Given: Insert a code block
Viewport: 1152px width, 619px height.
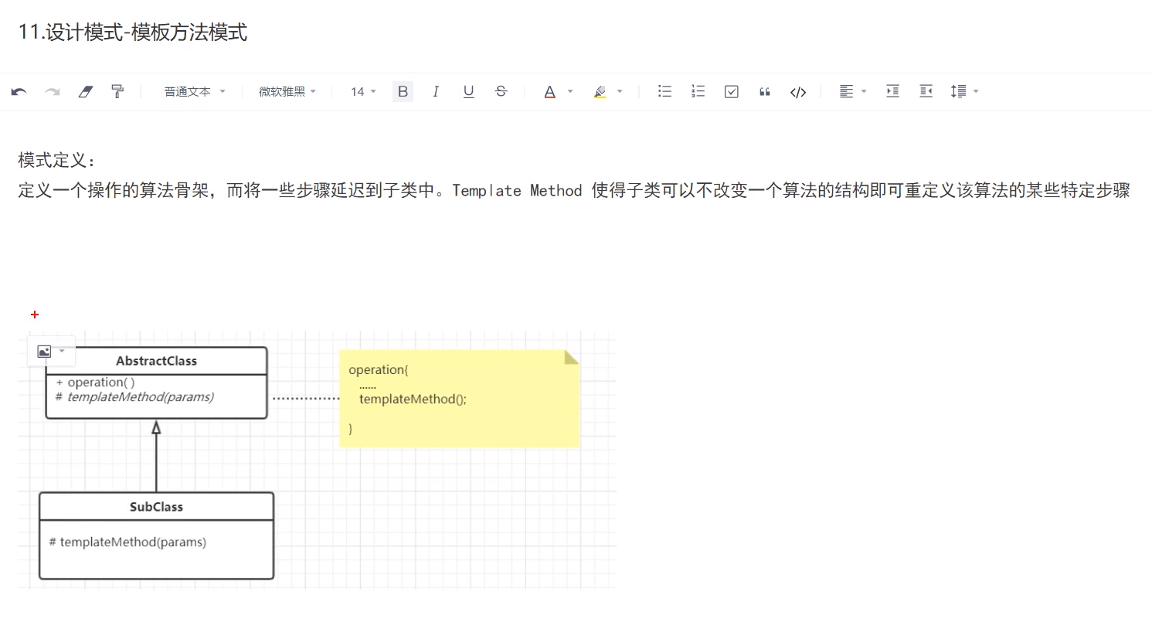Looking at the screenshot, I should pos(798,92).
